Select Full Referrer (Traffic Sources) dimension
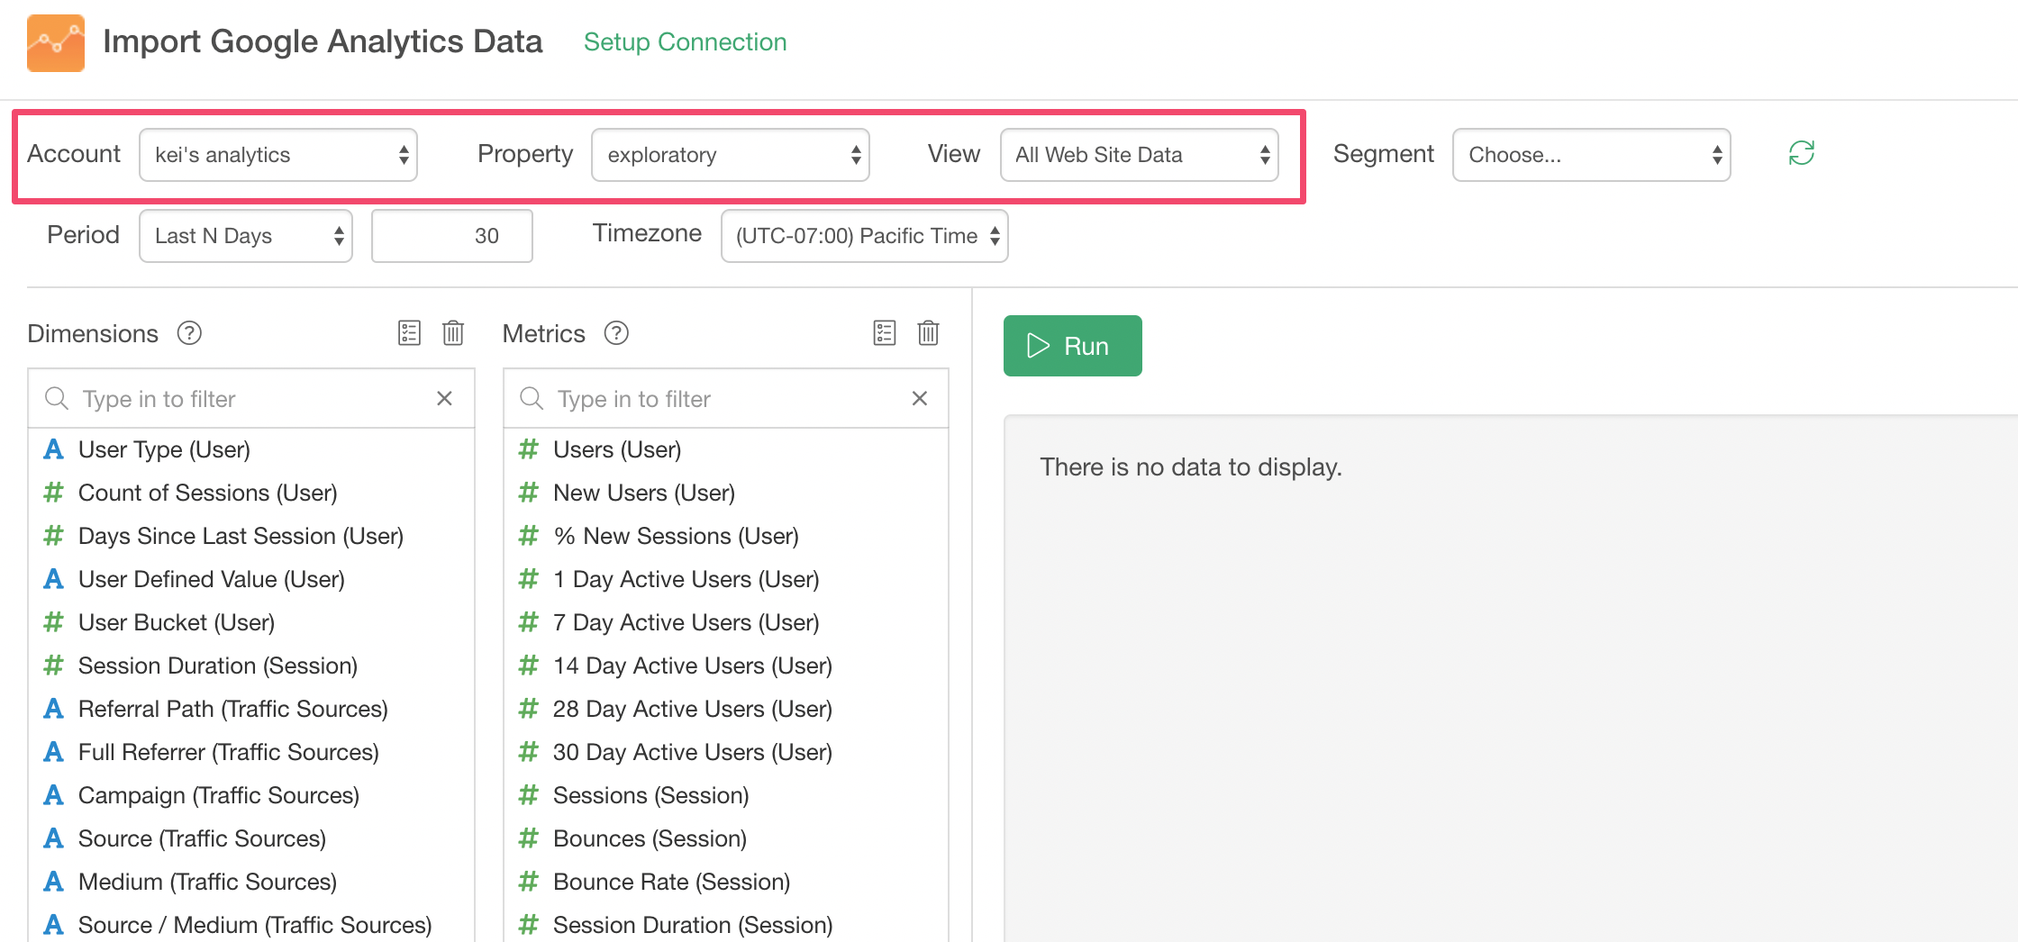The width and height of the screenshot is (2018, 942). [251, 752]
